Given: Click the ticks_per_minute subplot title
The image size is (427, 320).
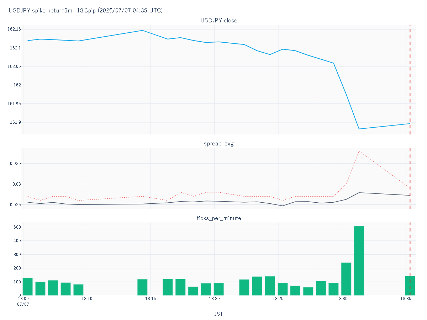Looking at the screenshot, I should 219,218.
